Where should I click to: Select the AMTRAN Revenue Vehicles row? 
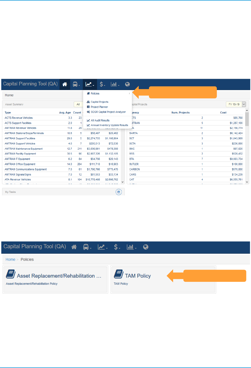pyautogui.click(x=61, y=128)
